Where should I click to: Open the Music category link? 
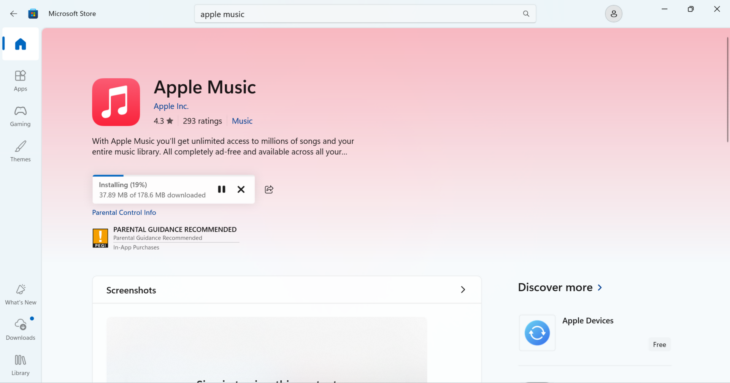pos(242,121)
